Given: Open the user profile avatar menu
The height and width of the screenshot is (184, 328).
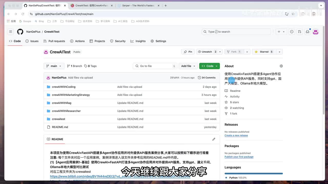Looking at the screenshot, I should click(316, 32).
